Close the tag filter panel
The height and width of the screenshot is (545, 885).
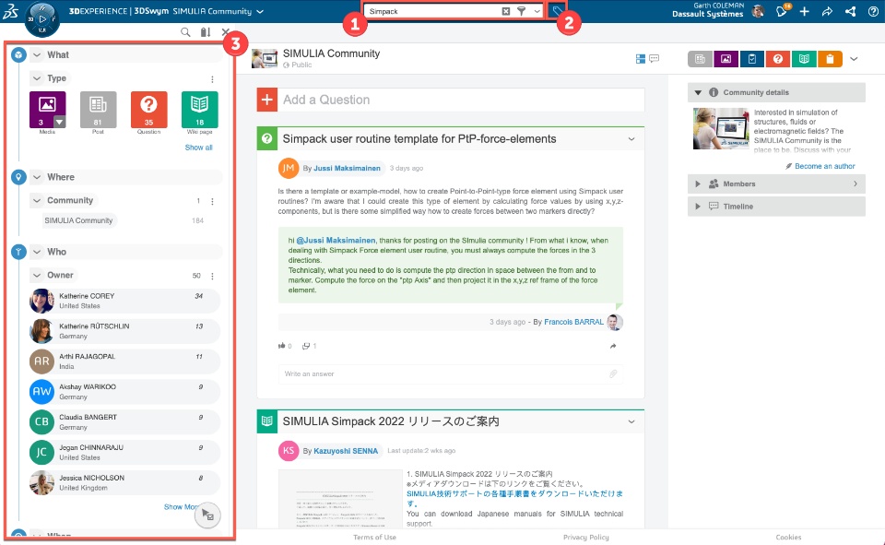[x=226, y=32]
